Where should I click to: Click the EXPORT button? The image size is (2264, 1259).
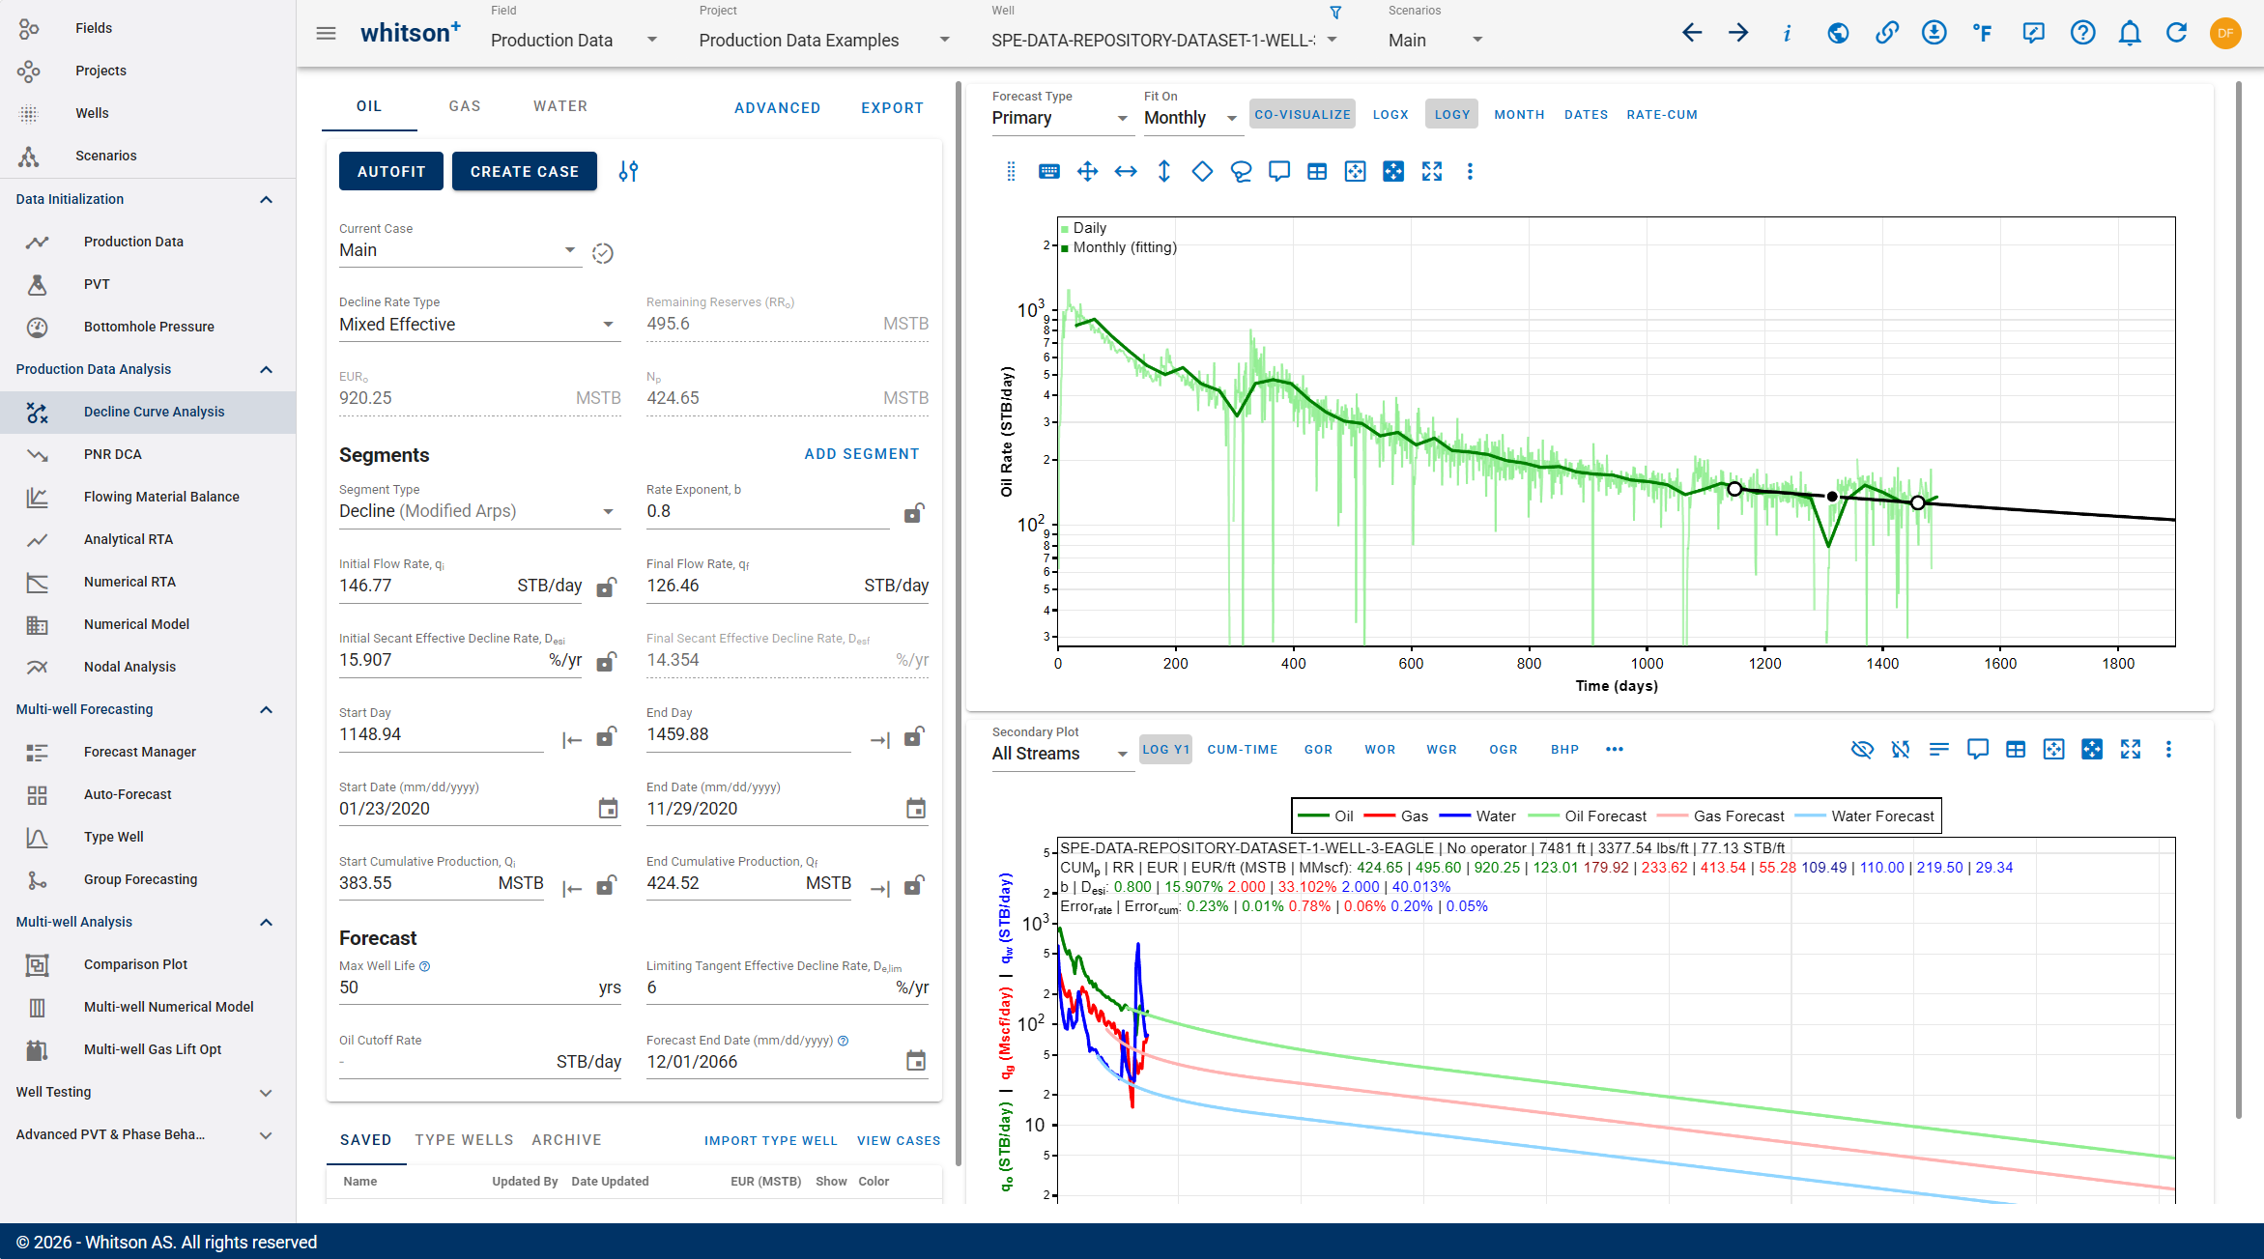pos(893,108)
